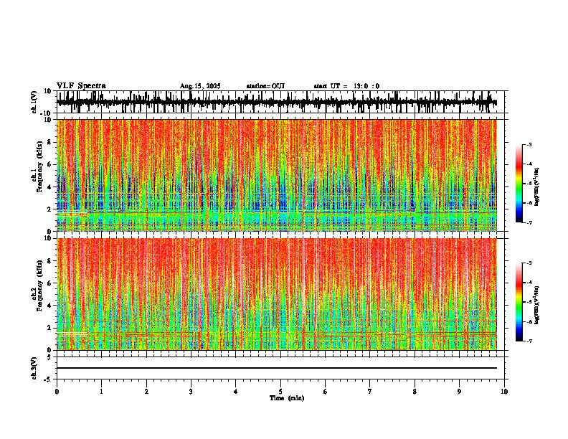Click ch.1 spectrogram frequency tick "8"
The height and width of the screenshot is (439, 568).
(50, 142)
